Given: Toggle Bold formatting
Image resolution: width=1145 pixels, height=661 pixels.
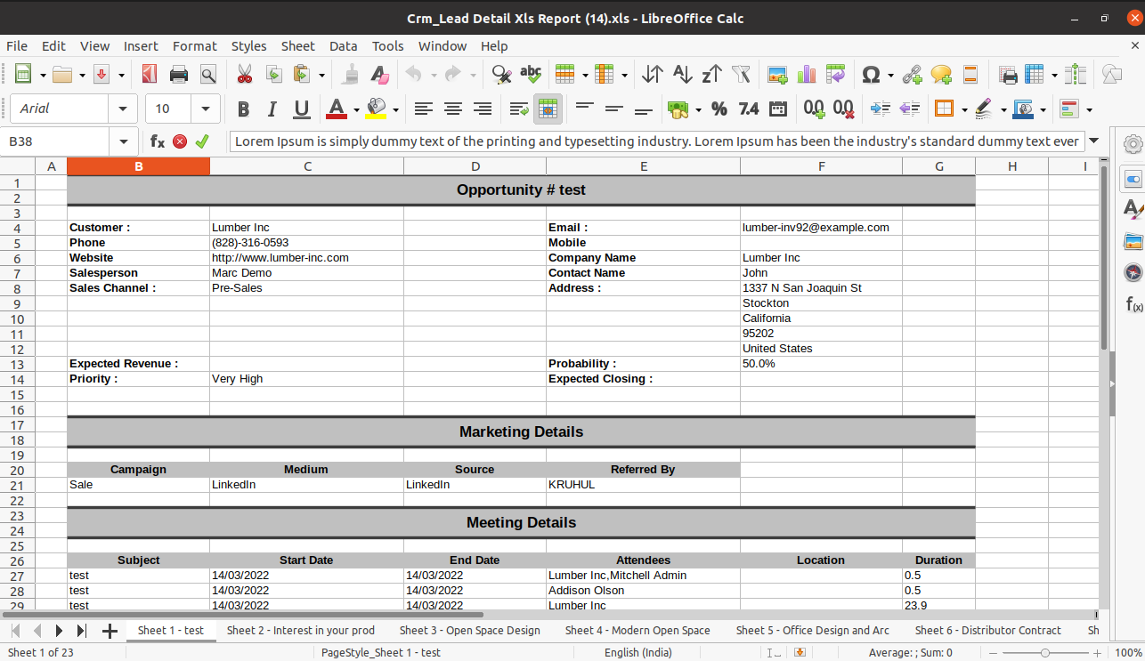Looking at the screenshot, I should pos(243,109).
